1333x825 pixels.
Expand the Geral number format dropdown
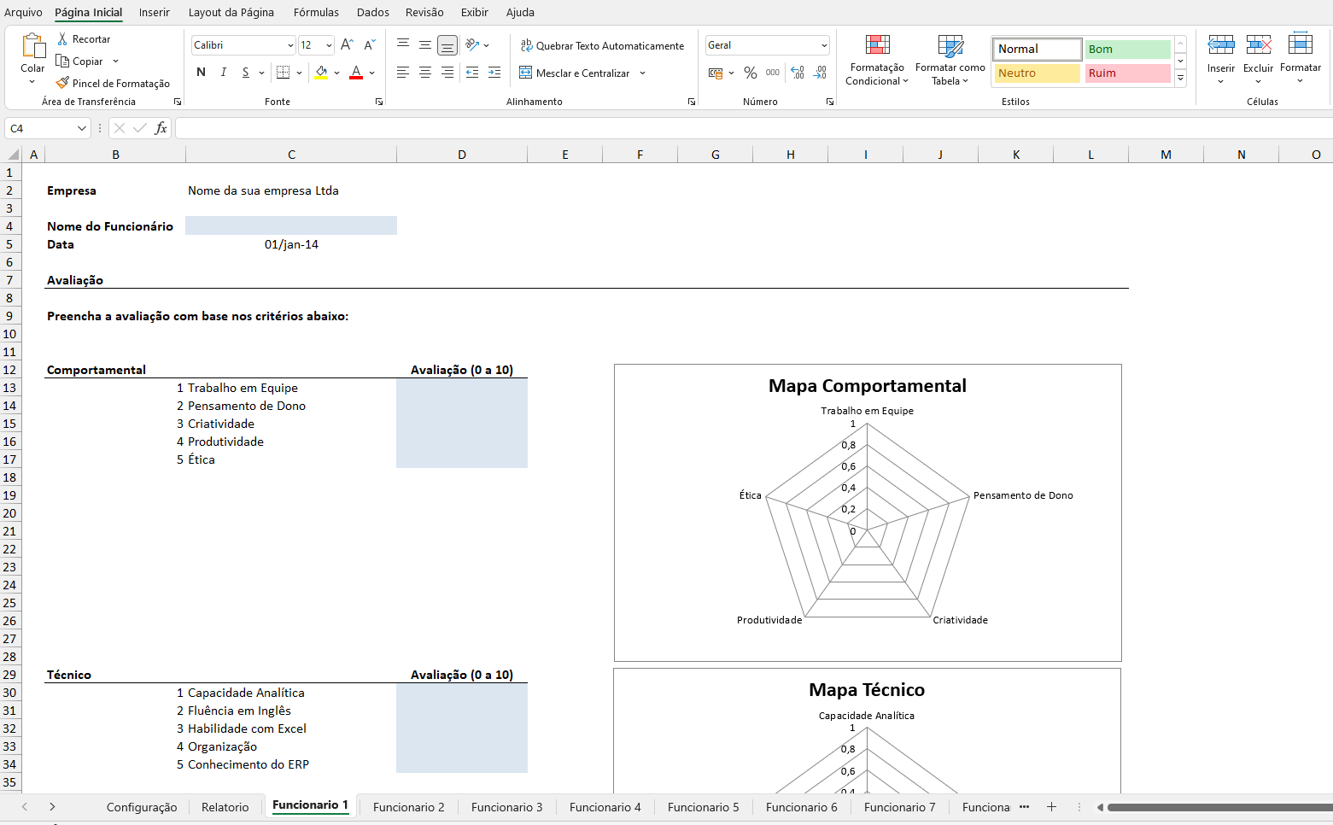pos(823,45)
